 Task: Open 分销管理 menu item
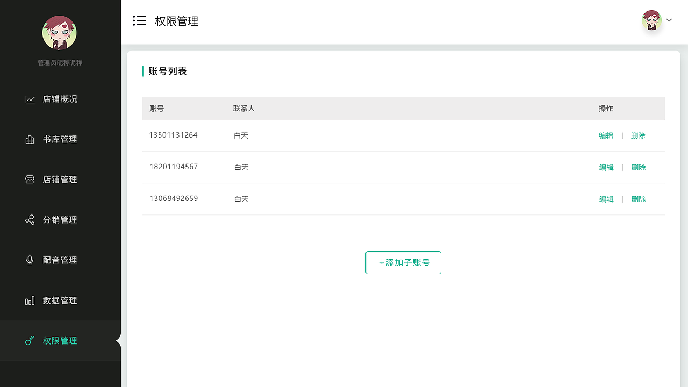click(x=60, y=220)
